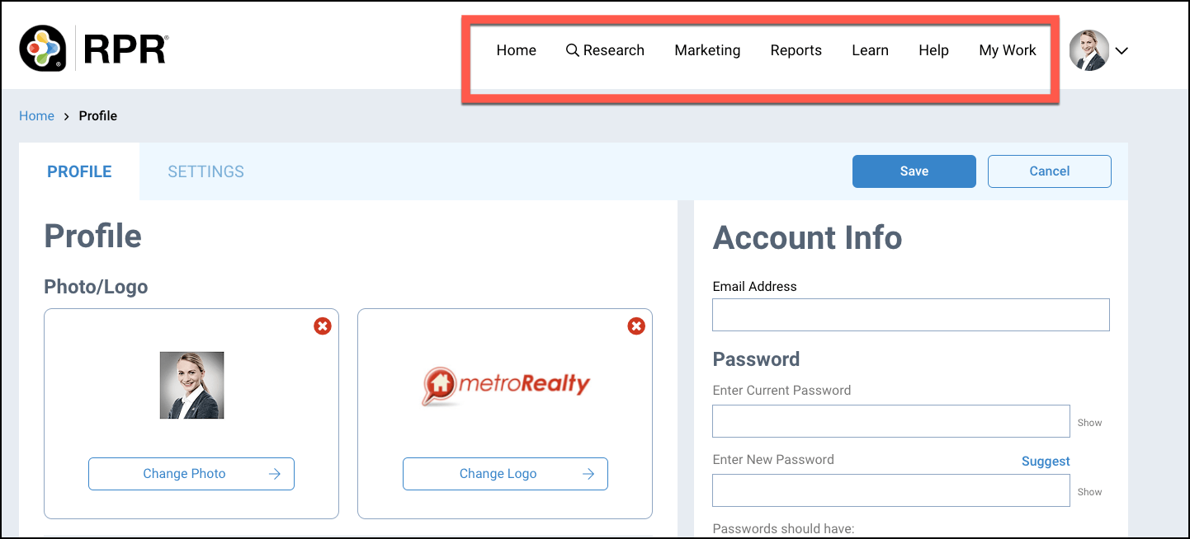
Task: Click the user avatar in the header
Action: pyautogui.click(x=1088, y=50)
